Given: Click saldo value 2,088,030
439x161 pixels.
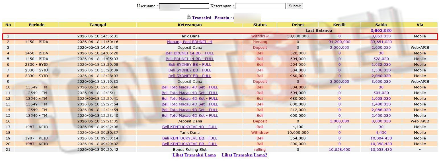Looking at the screenshot, I should click(381, 110).
